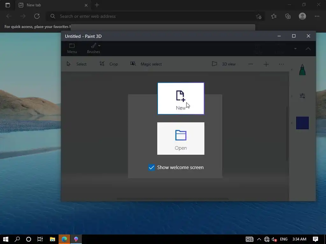This screenshot has height=244, width=326.
Task: Add a new tab in Edge
Action: (x=97, y=5)
